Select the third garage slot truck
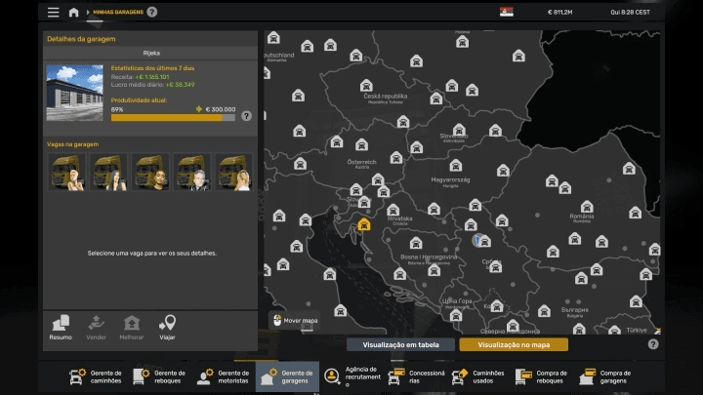 pos(150,172)
